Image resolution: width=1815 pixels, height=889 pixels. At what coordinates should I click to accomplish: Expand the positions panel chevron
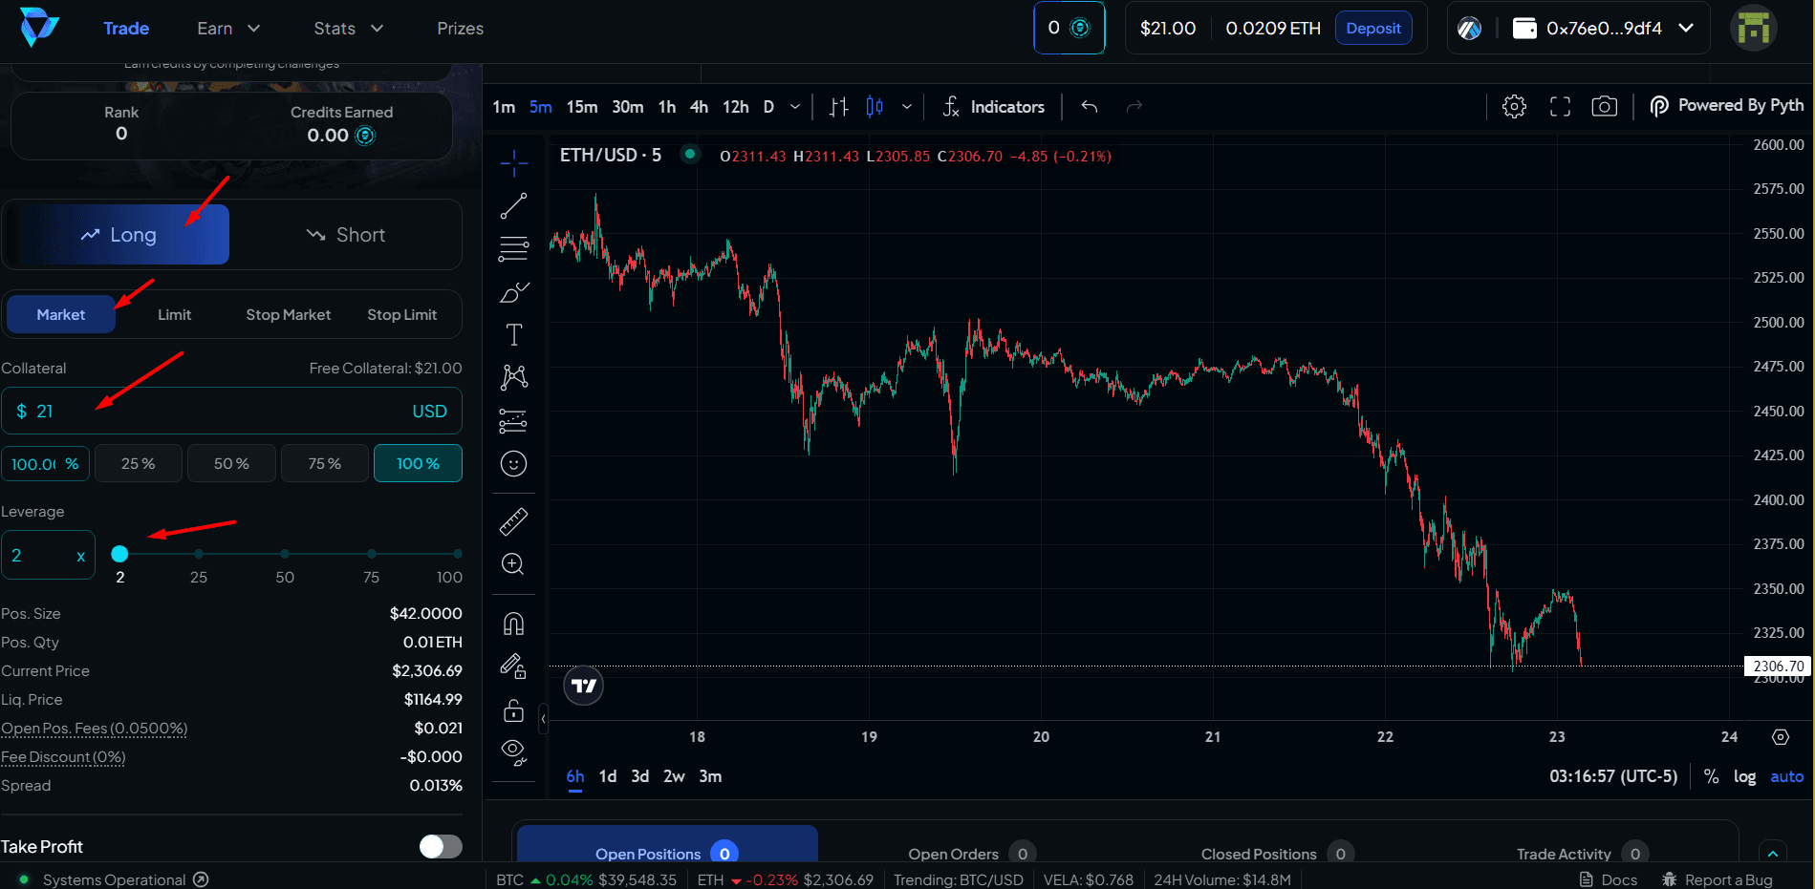click(x=1773, y=853)
